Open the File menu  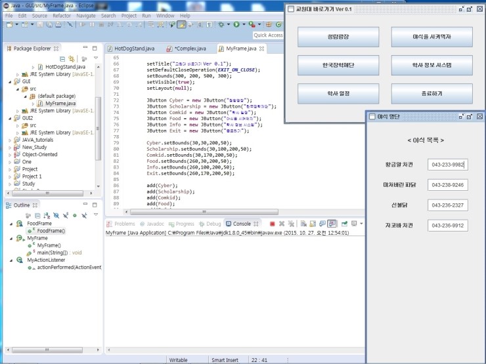click(9, 16)
